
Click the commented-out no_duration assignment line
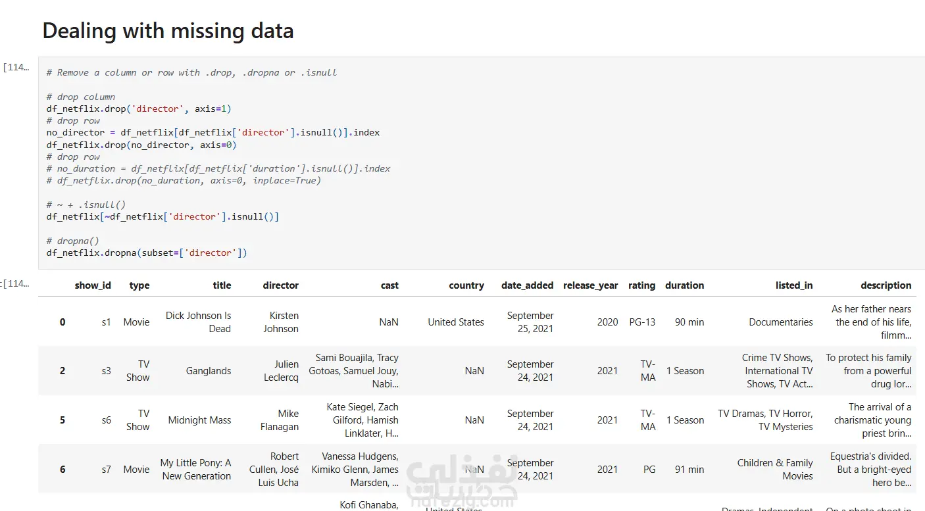coord(218,168)
